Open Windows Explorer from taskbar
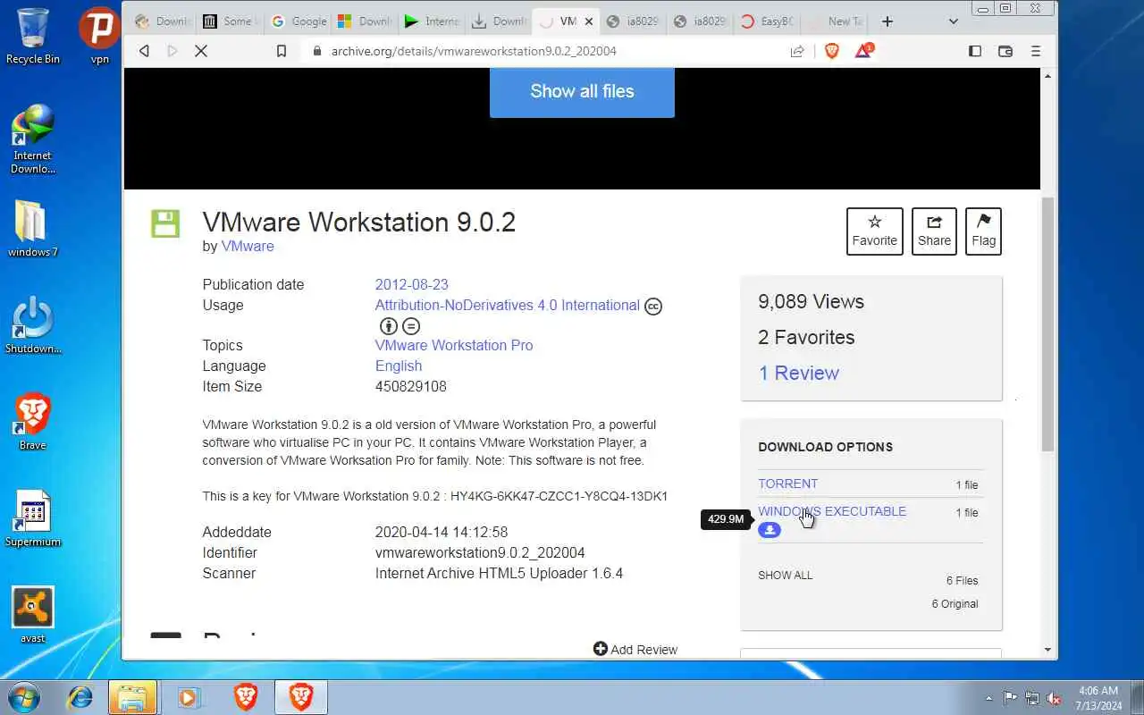The image size is (1144, 715). coord(132,697)
